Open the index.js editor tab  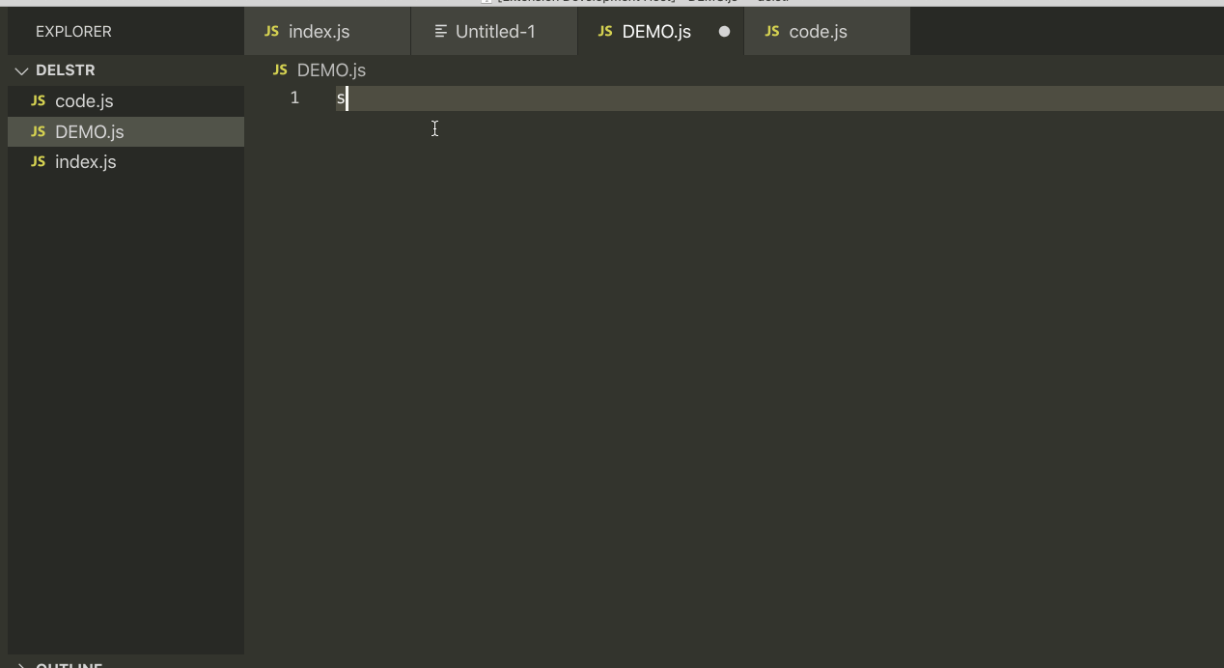tap(327, 31)
